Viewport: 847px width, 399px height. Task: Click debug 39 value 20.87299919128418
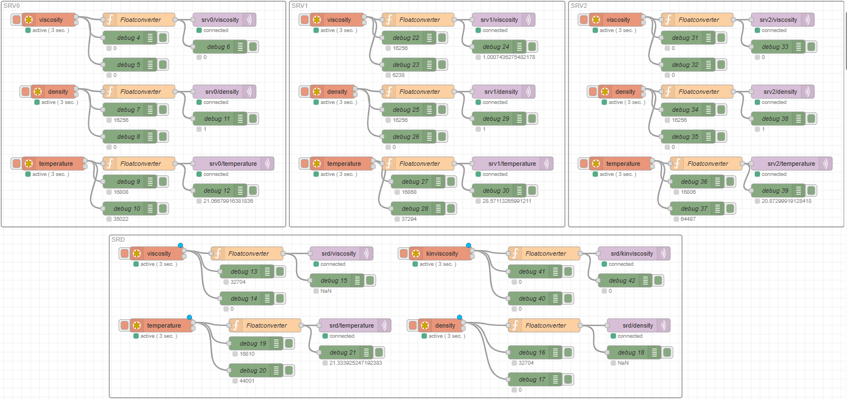[786, 201]
